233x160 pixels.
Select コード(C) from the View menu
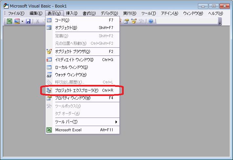point(82,20)
